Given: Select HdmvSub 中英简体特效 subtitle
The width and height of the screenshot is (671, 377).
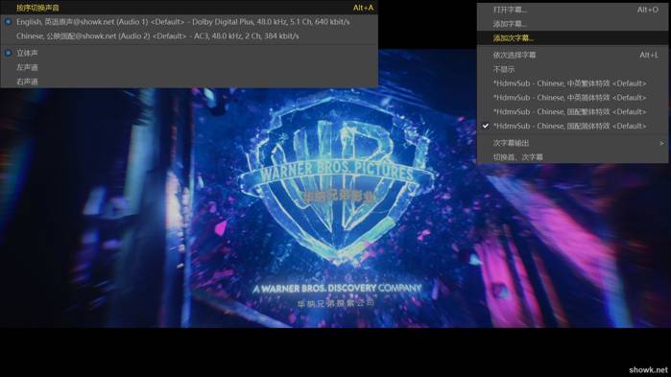Looking at the screenshot, I should [x=572, y=98].
